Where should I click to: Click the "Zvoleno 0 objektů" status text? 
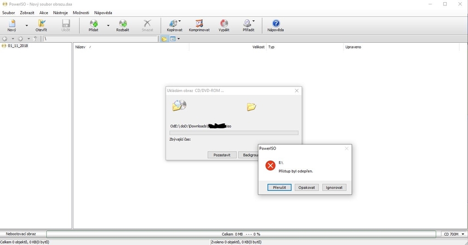click(x=236, y=242)
